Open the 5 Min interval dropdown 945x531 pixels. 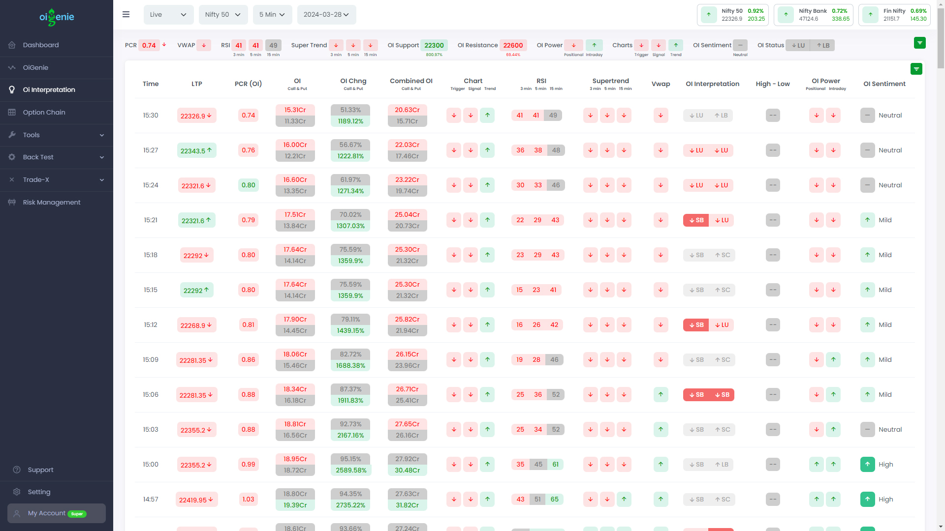272,15
